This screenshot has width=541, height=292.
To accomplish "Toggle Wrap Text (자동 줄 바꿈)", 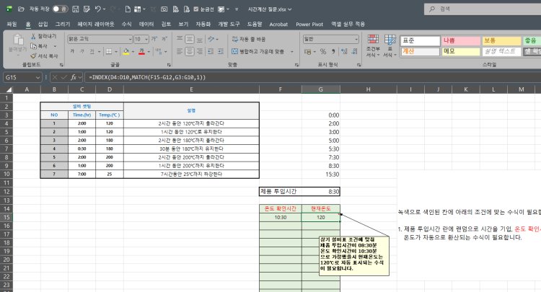I will (x=248, y=39).
